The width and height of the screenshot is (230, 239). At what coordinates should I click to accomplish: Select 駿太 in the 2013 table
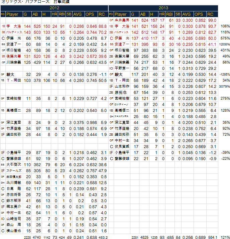119,75
